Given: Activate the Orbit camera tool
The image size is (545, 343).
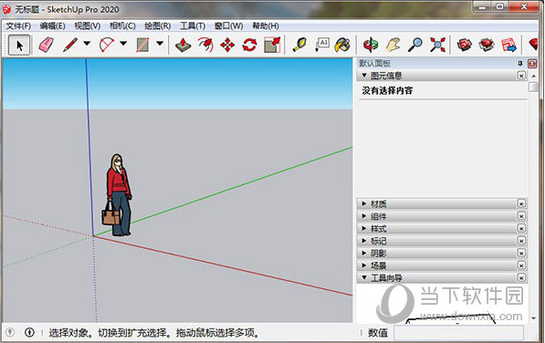Looking at the screenshot, I should [371, 45].
